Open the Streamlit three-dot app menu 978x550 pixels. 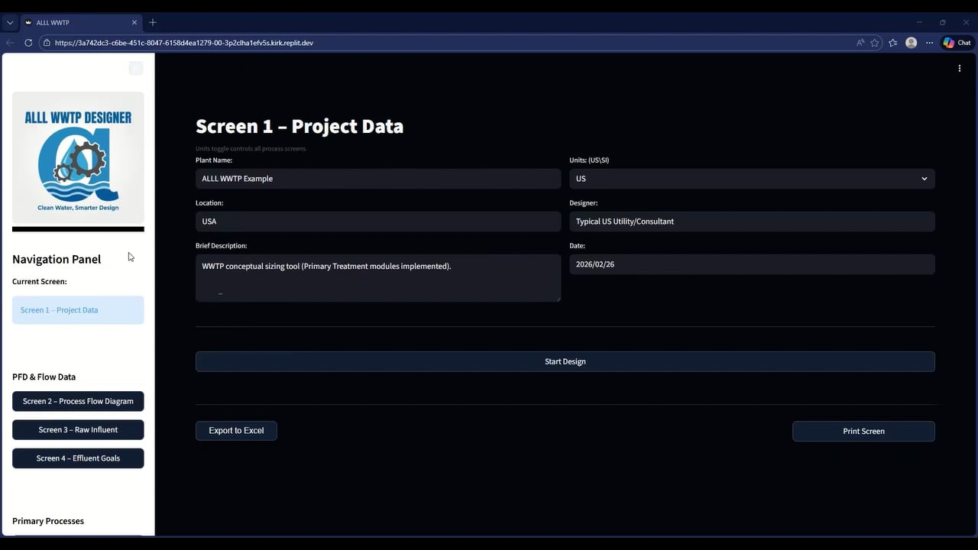click(x=960, y=69)
